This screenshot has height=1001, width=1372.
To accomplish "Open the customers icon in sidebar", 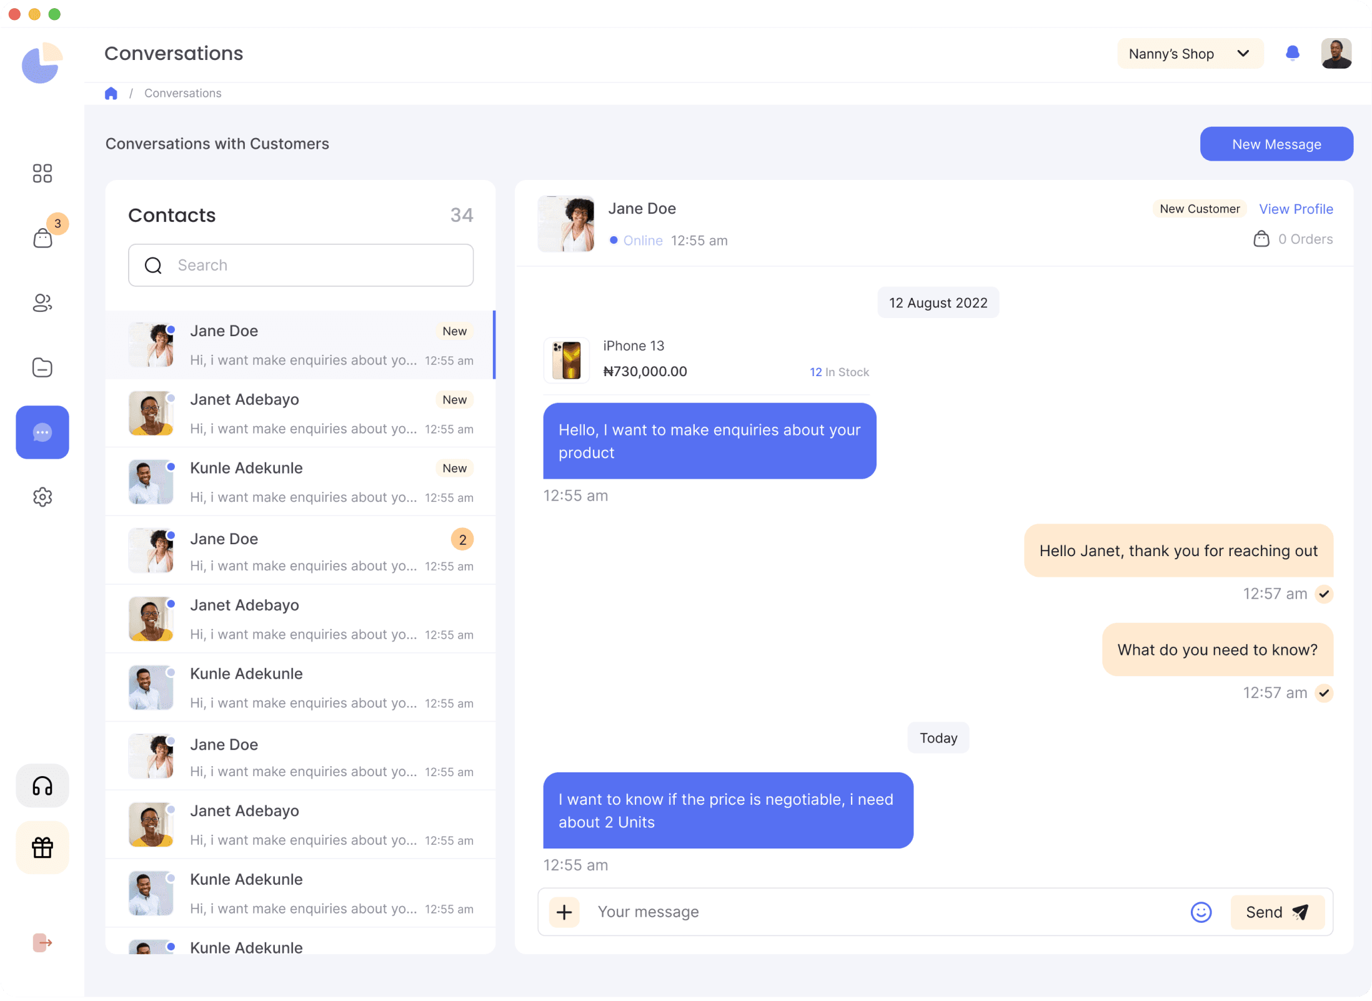I will click(x=42, y=303).
